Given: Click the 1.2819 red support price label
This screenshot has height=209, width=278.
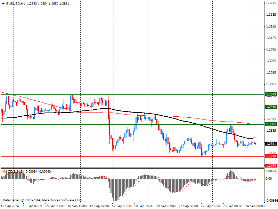Looking at the screenshot, I should tap(271, 156).
